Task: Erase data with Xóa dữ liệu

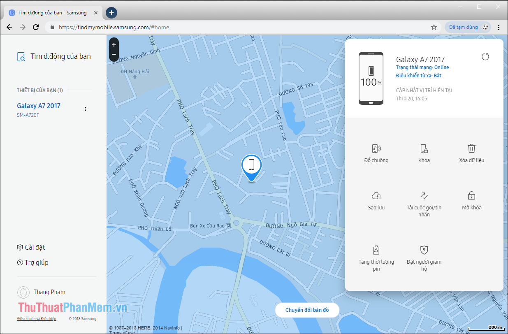Action: (x=471, y=153)
